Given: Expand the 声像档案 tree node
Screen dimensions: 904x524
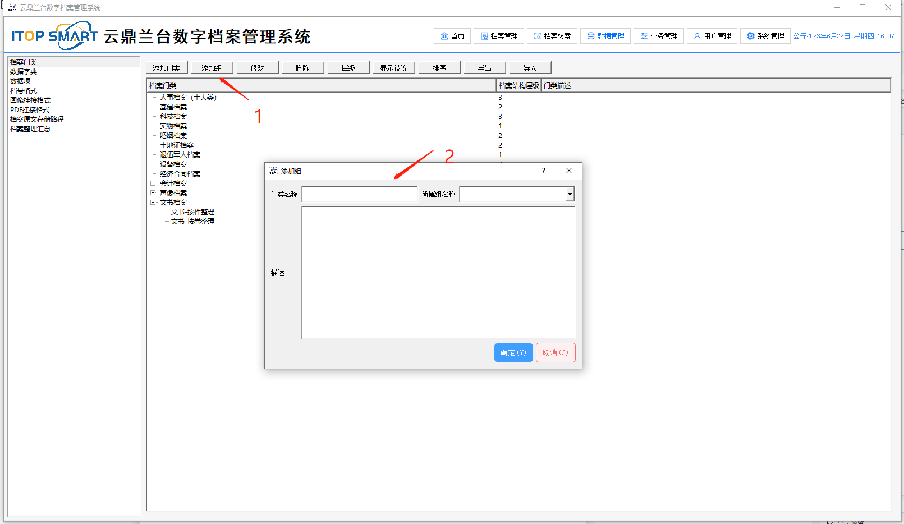Looking at the screenshot, I should pos(153,193).
